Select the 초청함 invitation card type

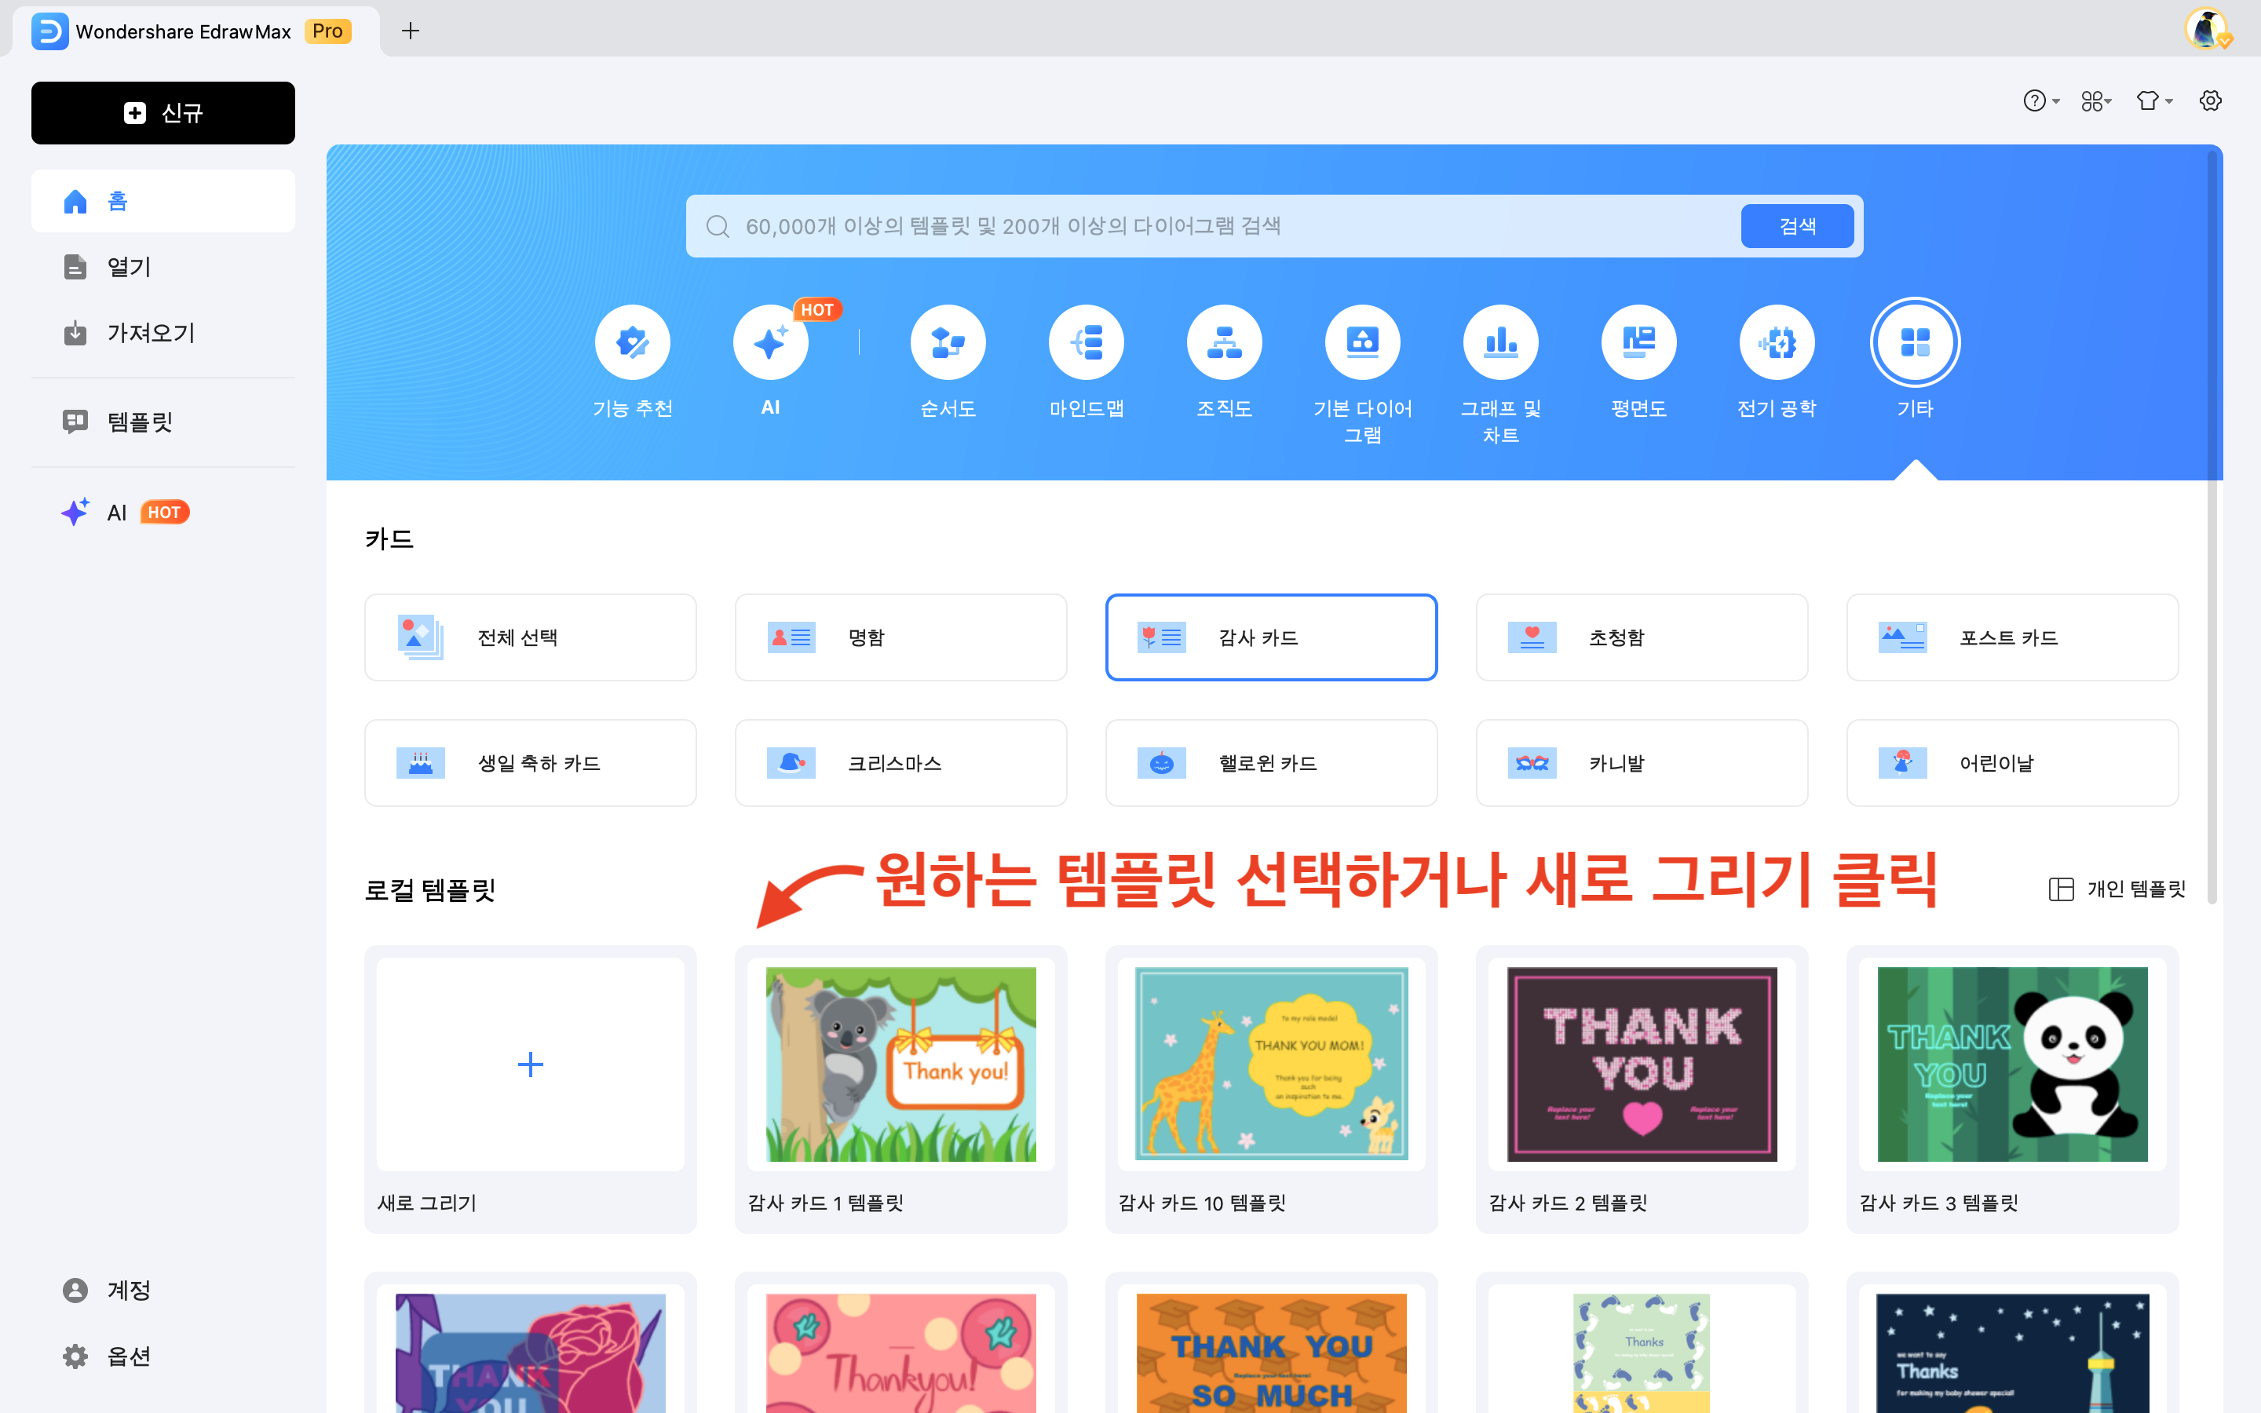(1641, 637)
